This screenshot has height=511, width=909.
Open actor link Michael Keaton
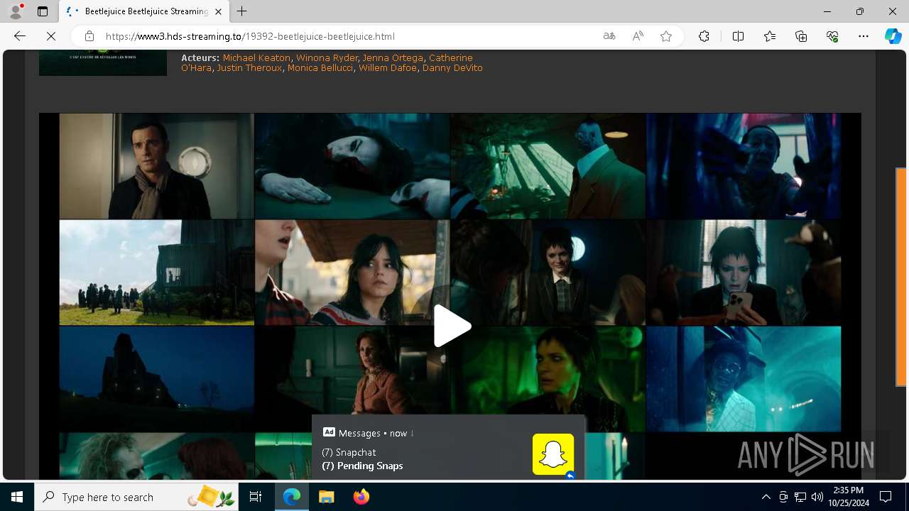(x=256, y=57)
